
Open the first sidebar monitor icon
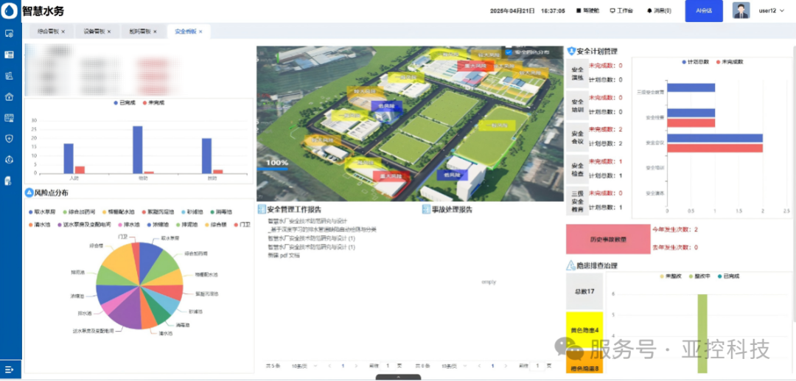[x=10, y=34]
